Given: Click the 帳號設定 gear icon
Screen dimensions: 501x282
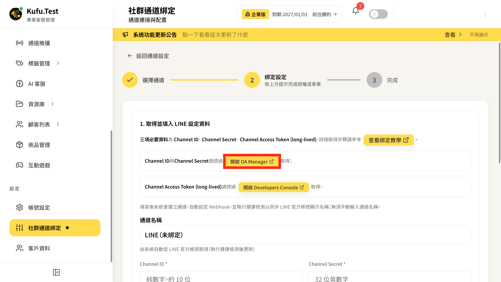Looking at the screenshot, I should tap(20, 207).
